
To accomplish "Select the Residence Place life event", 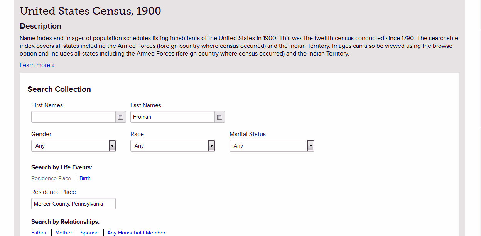I will (51, 178).
